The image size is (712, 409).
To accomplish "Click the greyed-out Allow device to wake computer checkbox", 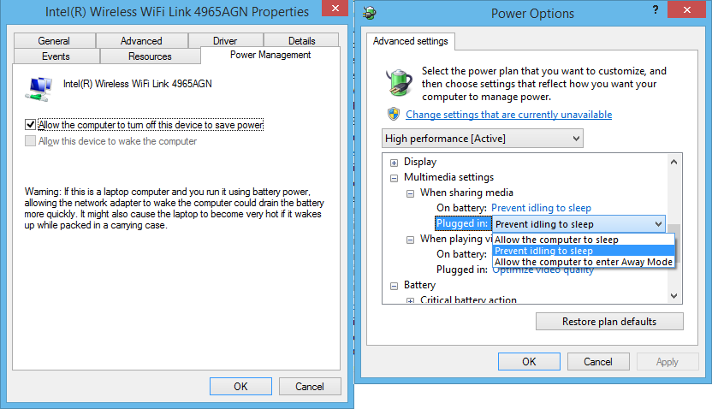I will pos(30,141).
